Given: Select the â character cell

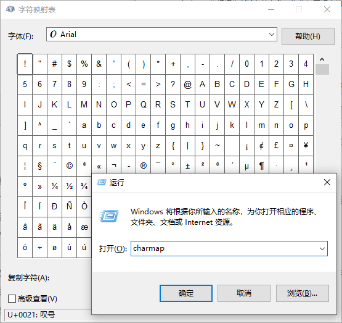Looking at the screenshot, I should tap(25, 227).
